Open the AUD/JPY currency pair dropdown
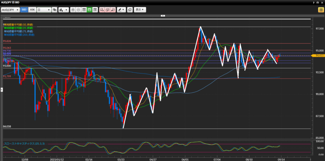The width and height of the screenshot is (325, 161). click(10, 10)
